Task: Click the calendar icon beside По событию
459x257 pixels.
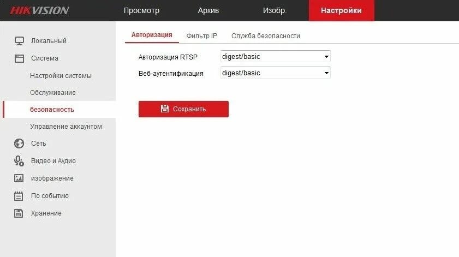Action: (19, 196)
